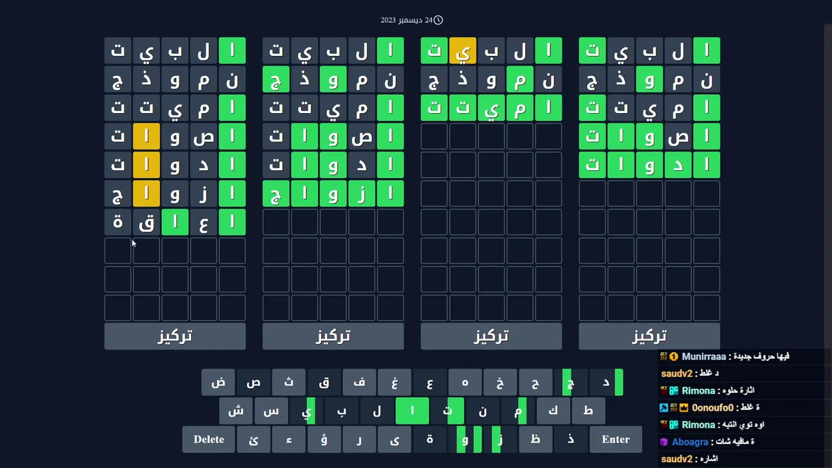Tap the ع key on the keyboard
The width and height of the screenshot is (832, 468).
point(430,382)
